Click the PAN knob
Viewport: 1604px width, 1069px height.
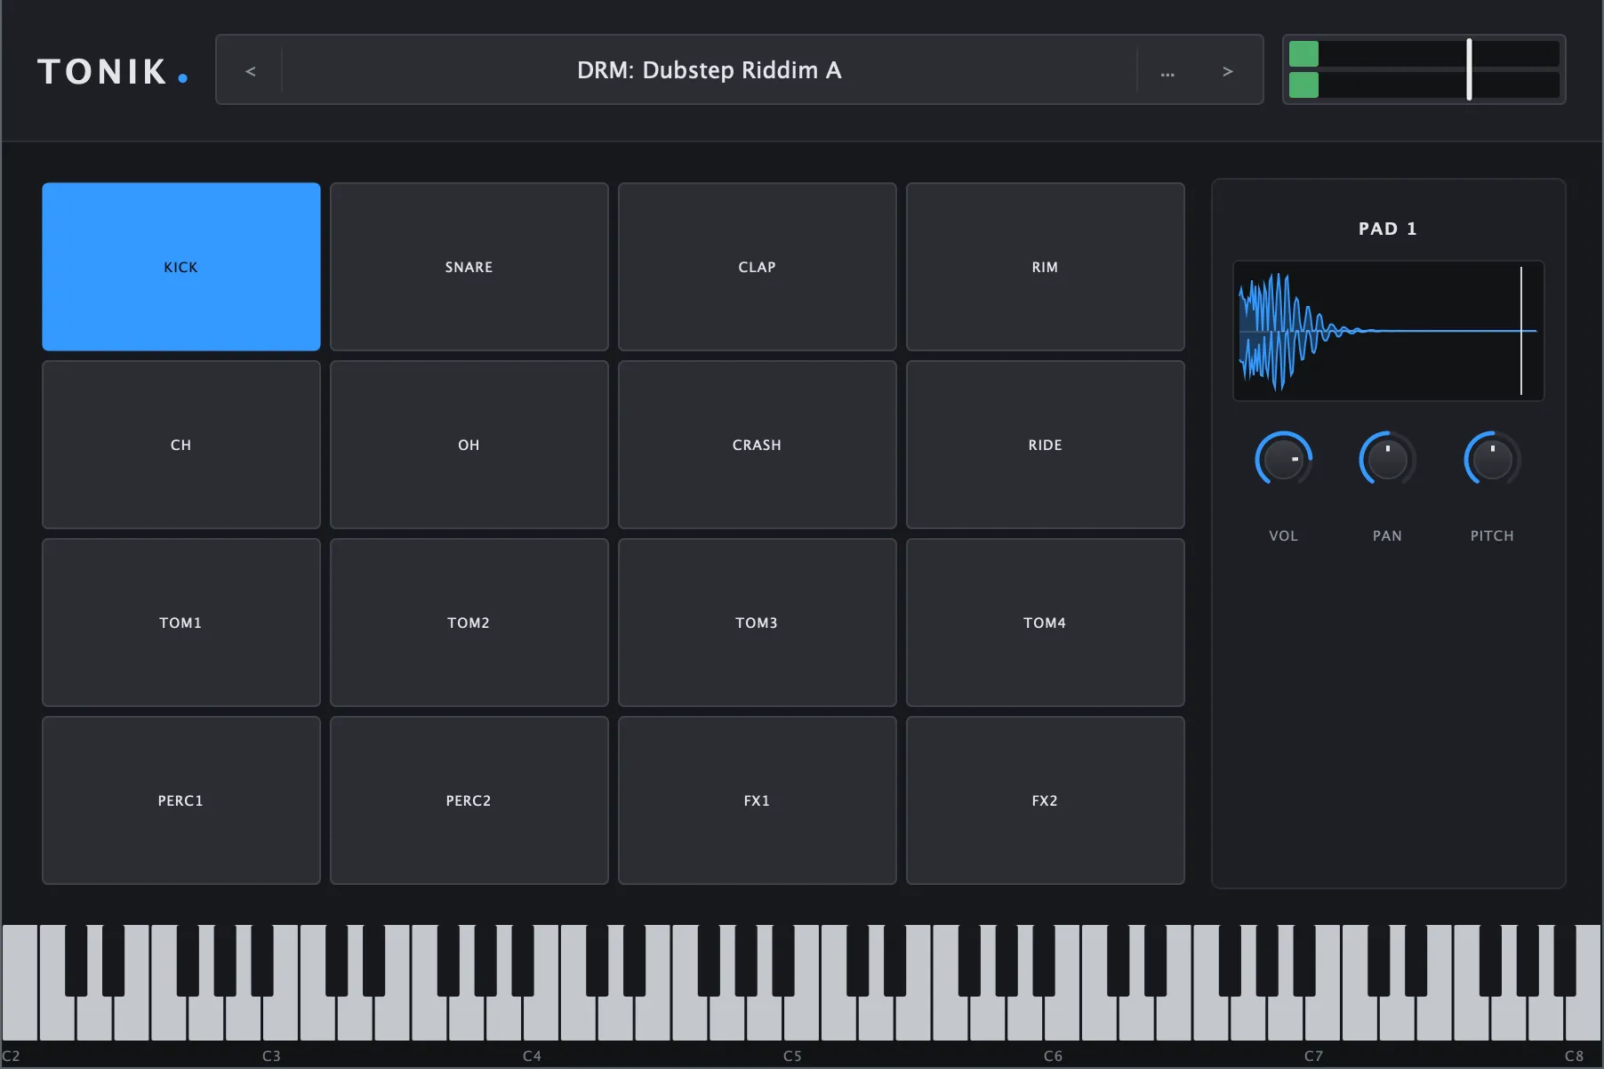[1387, 459]
